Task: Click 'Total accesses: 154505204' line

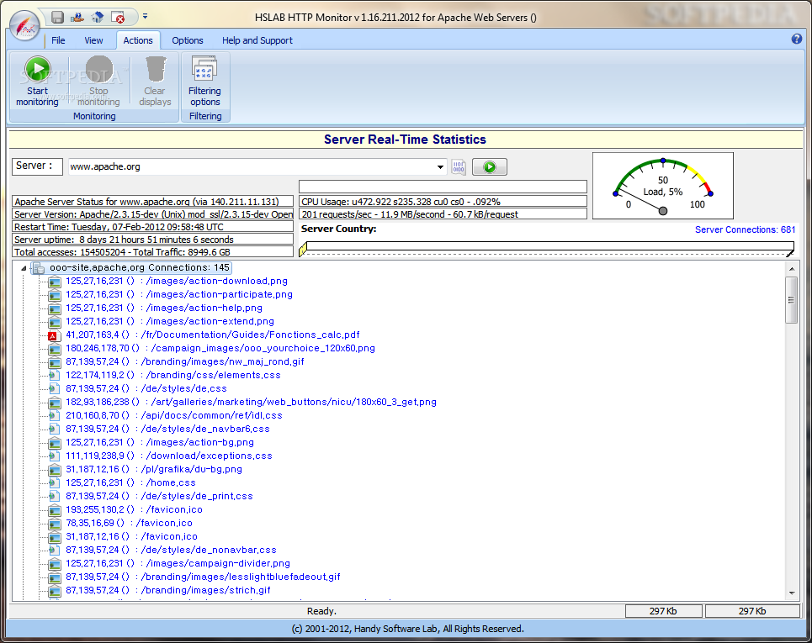Action: [153, 252]
